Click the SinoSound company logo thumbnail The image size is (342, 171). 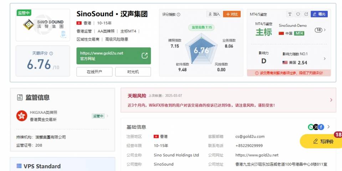click(x=43, y=25)
